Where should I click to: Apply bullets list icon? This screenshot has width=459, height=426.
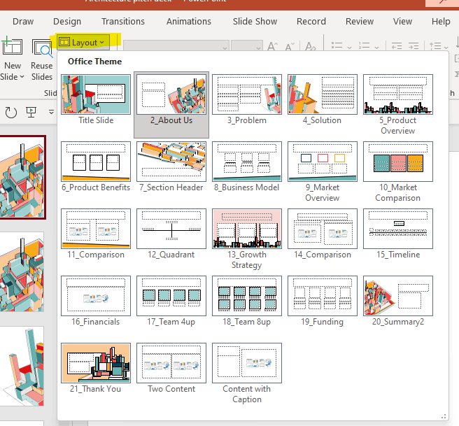click(x=337, y=45)
